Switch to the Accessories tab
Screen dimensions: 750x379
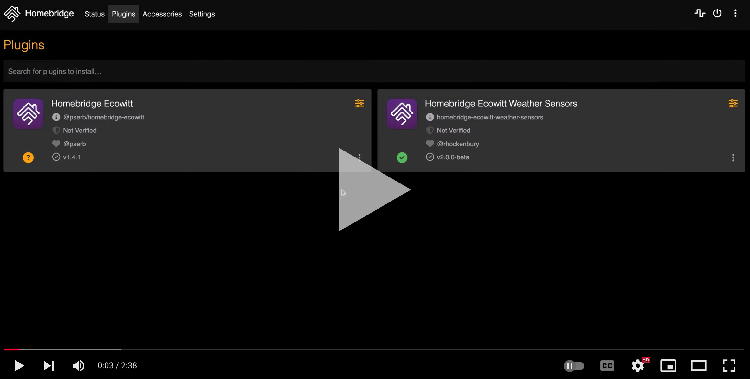click(x=162, y=14)
